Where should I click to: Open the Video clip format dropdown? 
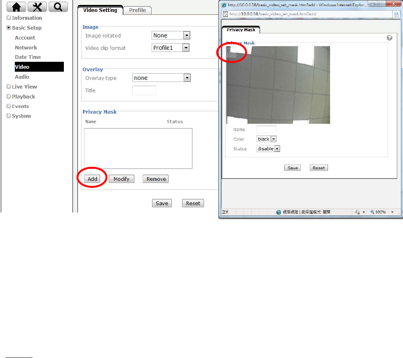(x=171, y=47)
